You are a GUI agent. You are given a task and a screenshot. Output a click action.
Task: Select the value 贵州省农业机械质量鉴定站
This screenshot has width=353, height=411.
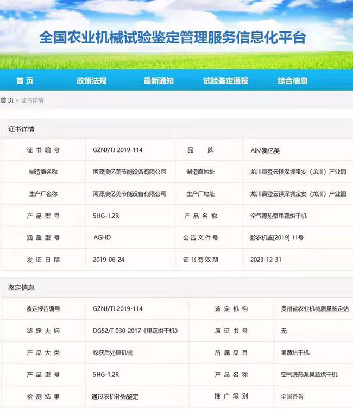[314, 308]
